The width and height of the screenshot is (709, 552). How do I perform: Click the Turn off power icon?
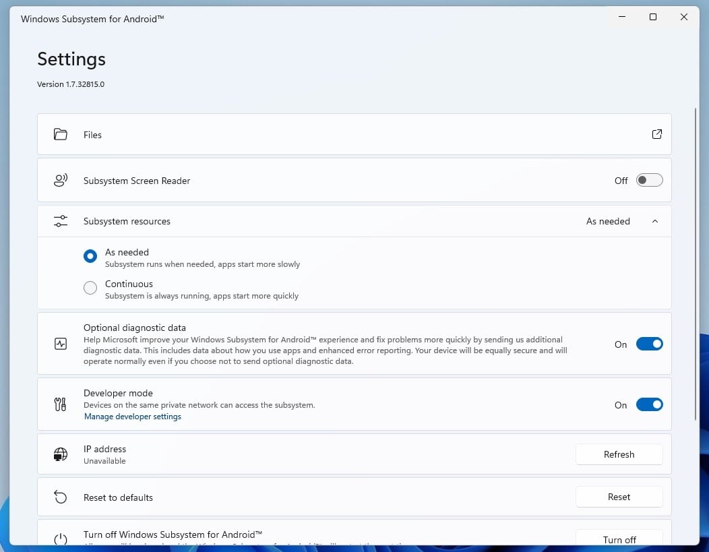[x=61, y=539]
